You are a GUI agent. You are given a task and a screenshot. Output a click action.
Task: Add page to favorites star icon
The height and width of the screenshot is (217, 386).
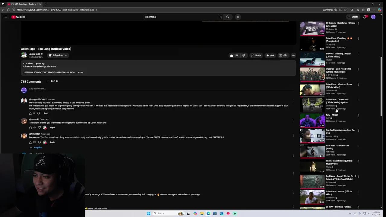click(x=345, y=10)
